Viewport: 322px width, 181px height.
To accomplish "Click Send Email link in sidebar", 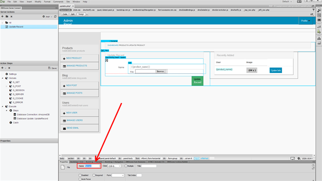I will [73, 128].
